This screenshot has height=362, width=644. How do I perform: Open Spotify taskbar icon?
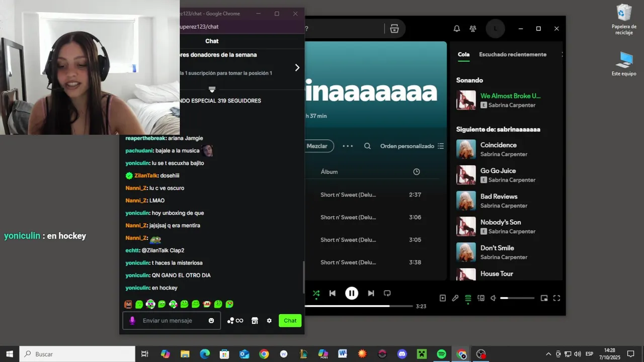coord(441,354)
